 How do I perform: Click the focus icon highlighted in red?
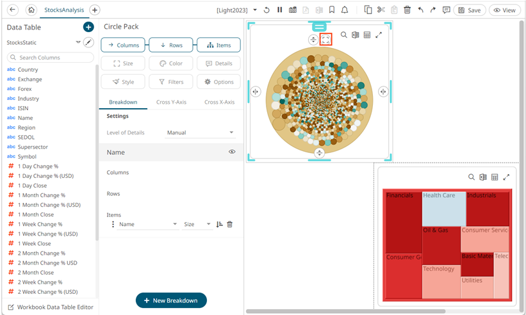pos(326,40)
